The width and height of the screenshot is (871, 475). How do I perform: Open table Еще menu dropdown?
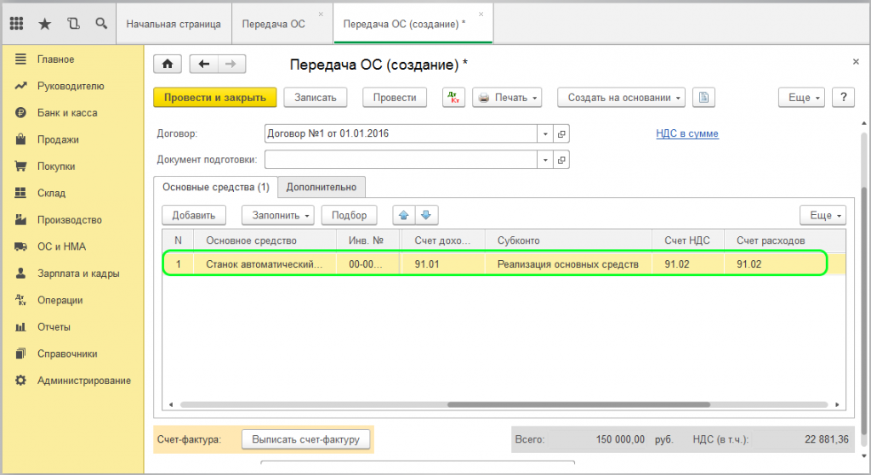click(x=823, y=215)
